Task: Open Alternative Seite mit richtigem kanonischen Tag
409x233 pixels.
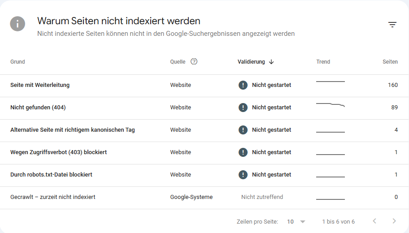Action: click(204, 130)
